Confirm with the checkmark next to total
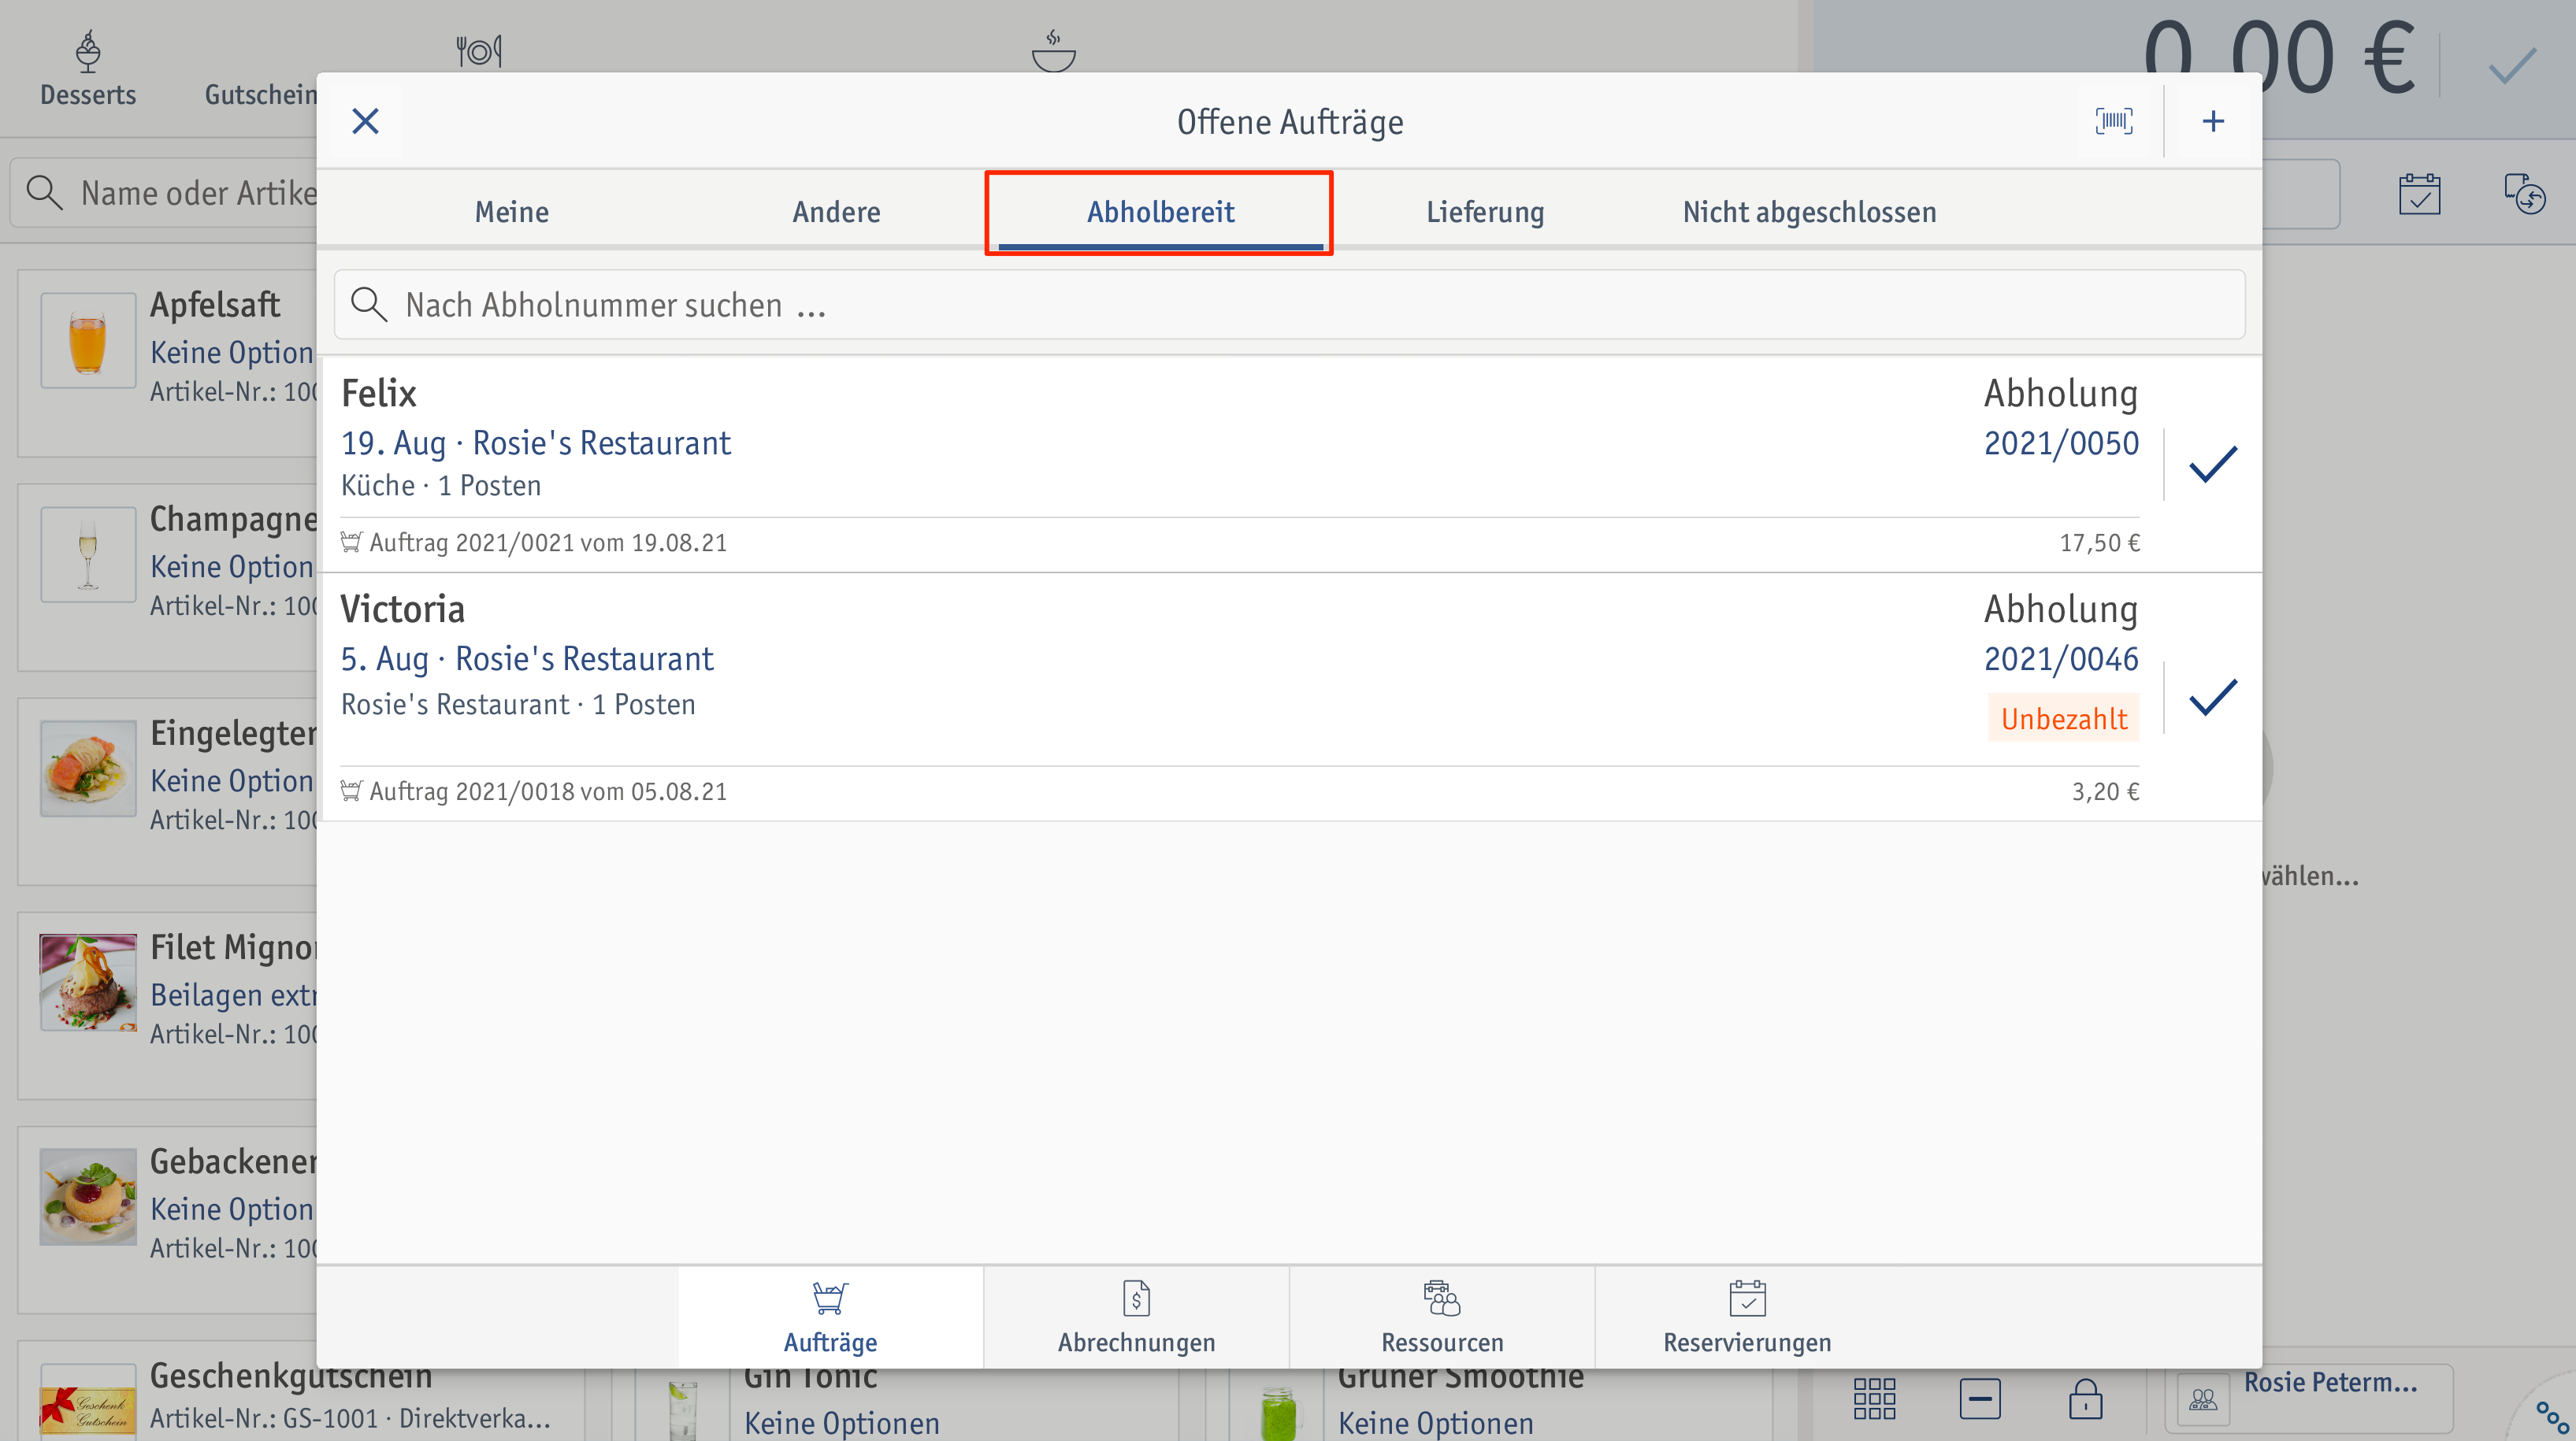Image resolution: width=2576 pixels, height=1441 pixels. [2512, 65]
